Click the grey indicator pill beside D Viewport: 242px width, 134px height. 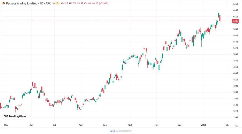(54, 3)
